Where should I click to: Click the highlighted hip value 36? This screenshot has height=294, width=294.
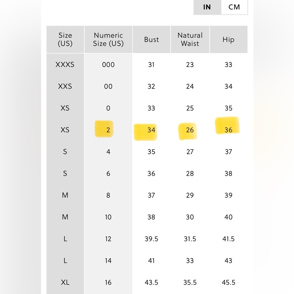click(x=228, y=130)
